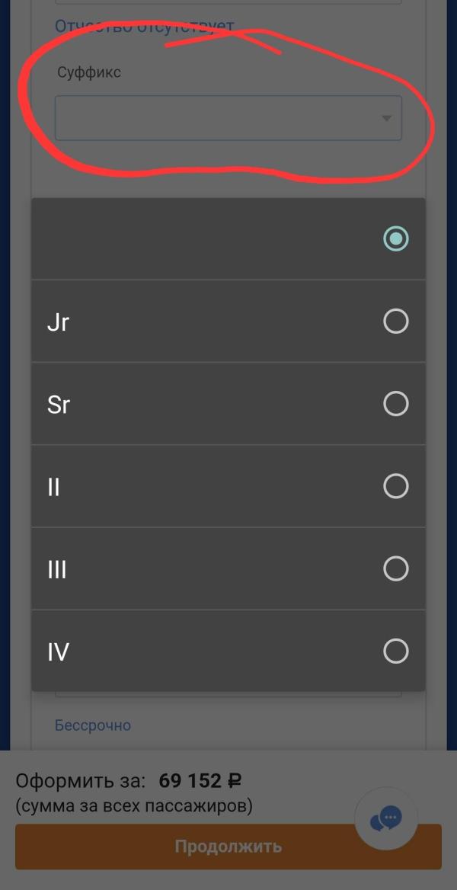
Task: Tap the Jr suffix label
Action: [x=58, y=322]
